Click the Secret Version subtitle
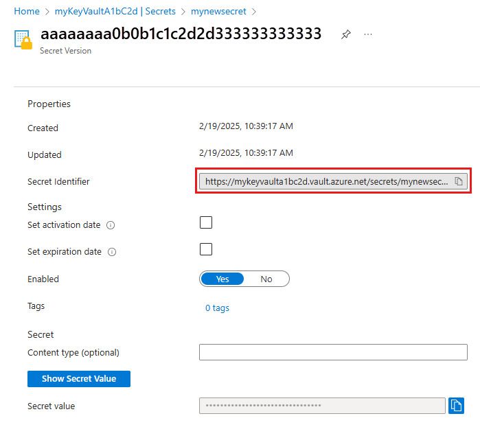Image resolution: width=480 pixels, height=427 pixels. (x=65, y=51)
